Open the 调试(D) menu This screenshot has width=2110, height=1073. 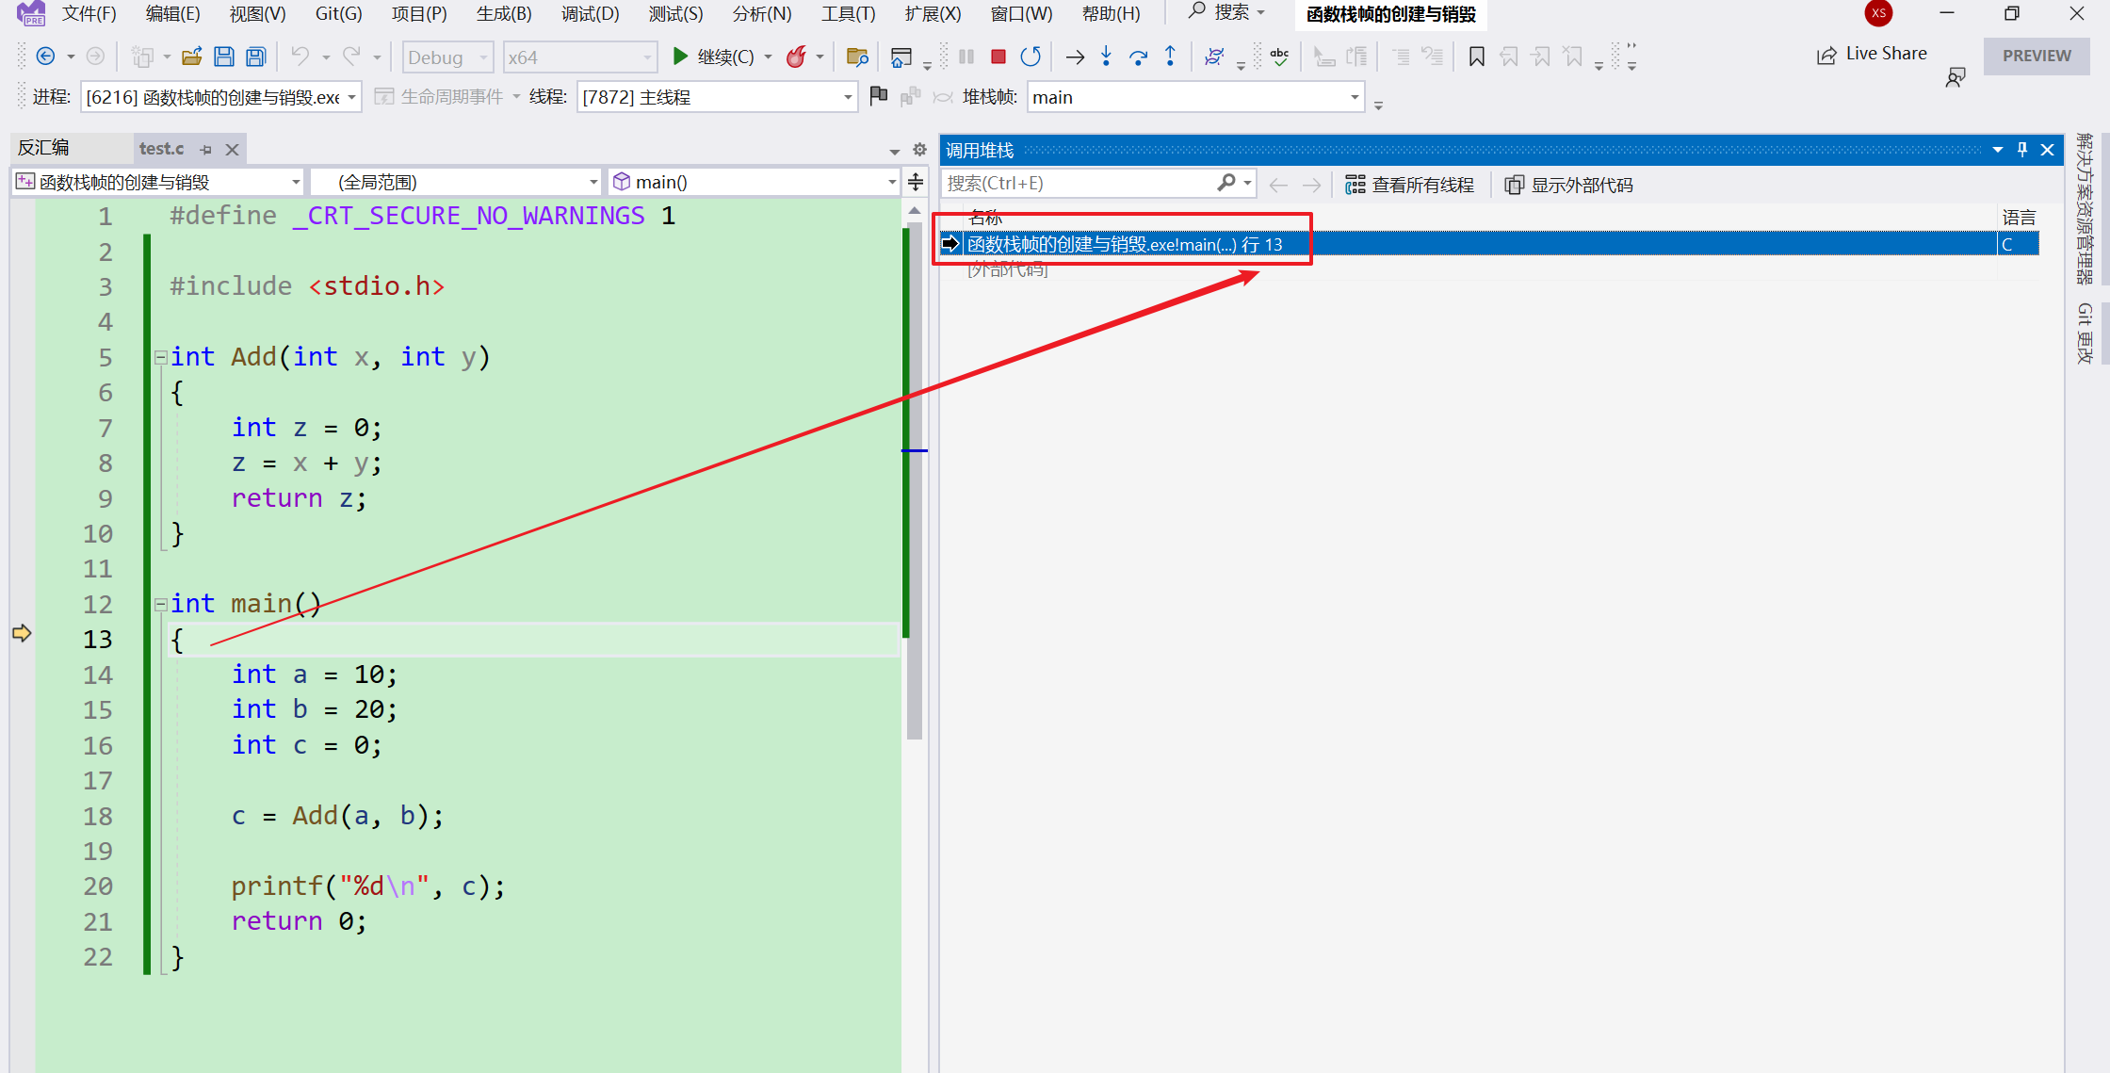[x=590, y=13]
